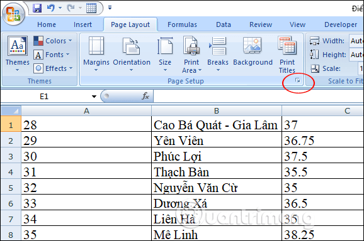
Task: Select the Page Layout tab
Action: 130,24
